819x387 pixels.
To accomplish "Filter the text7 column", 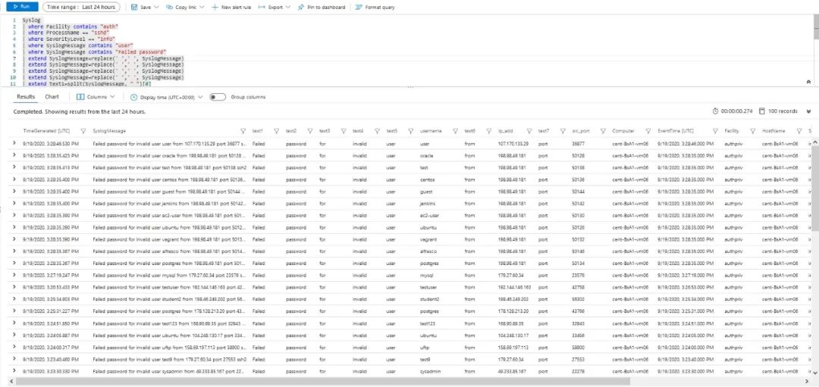I will pyautogui.click(x=563, y=131).
